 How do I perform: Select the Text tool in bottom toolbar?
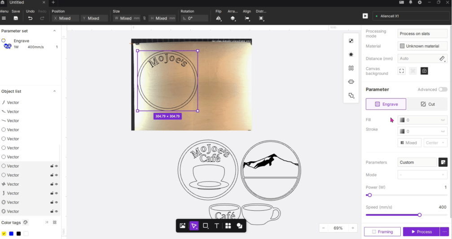[217, 226]
